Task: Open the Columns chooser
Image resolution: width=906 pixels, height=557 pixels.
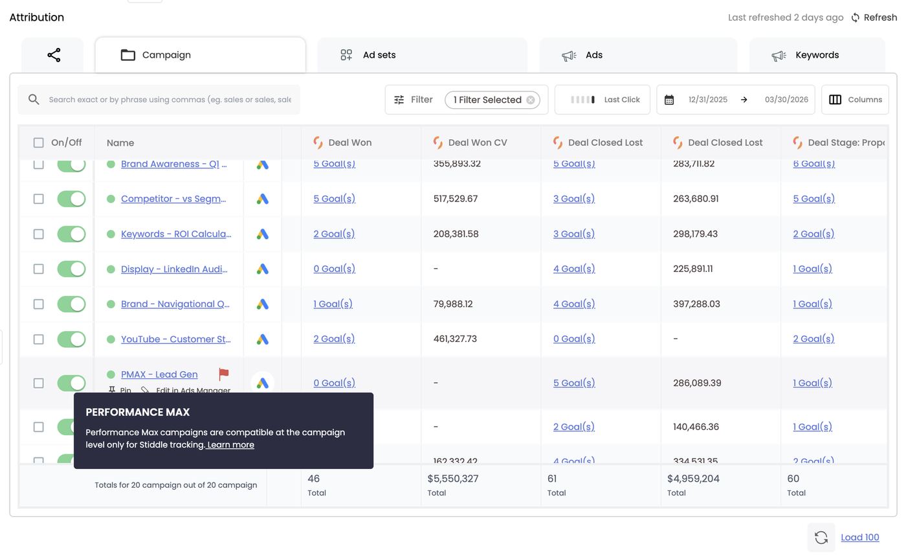Action: click(x=855, y=100)
